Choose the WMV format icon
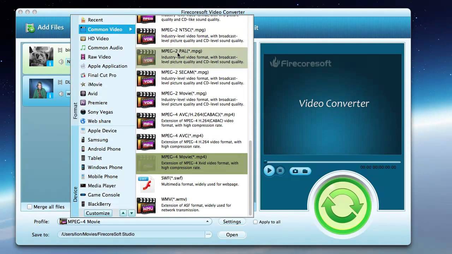The image size is (452, 254). (x=146, y=205)
